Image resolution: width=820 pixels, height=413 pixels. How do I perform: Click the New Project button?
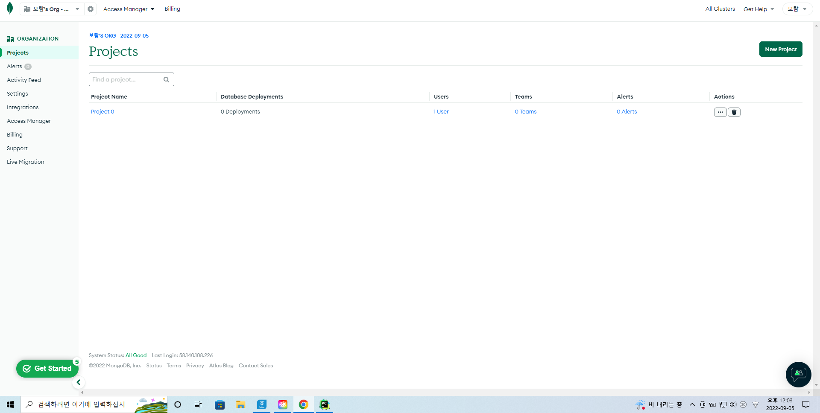click(781, 49)
